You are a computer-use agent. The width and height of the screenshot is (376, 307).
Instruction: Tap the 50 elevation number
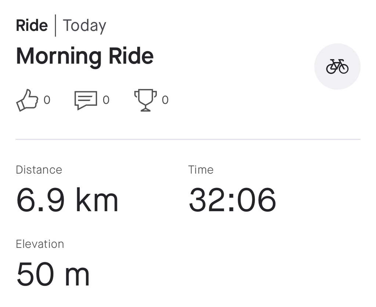[x=36, y=275]
